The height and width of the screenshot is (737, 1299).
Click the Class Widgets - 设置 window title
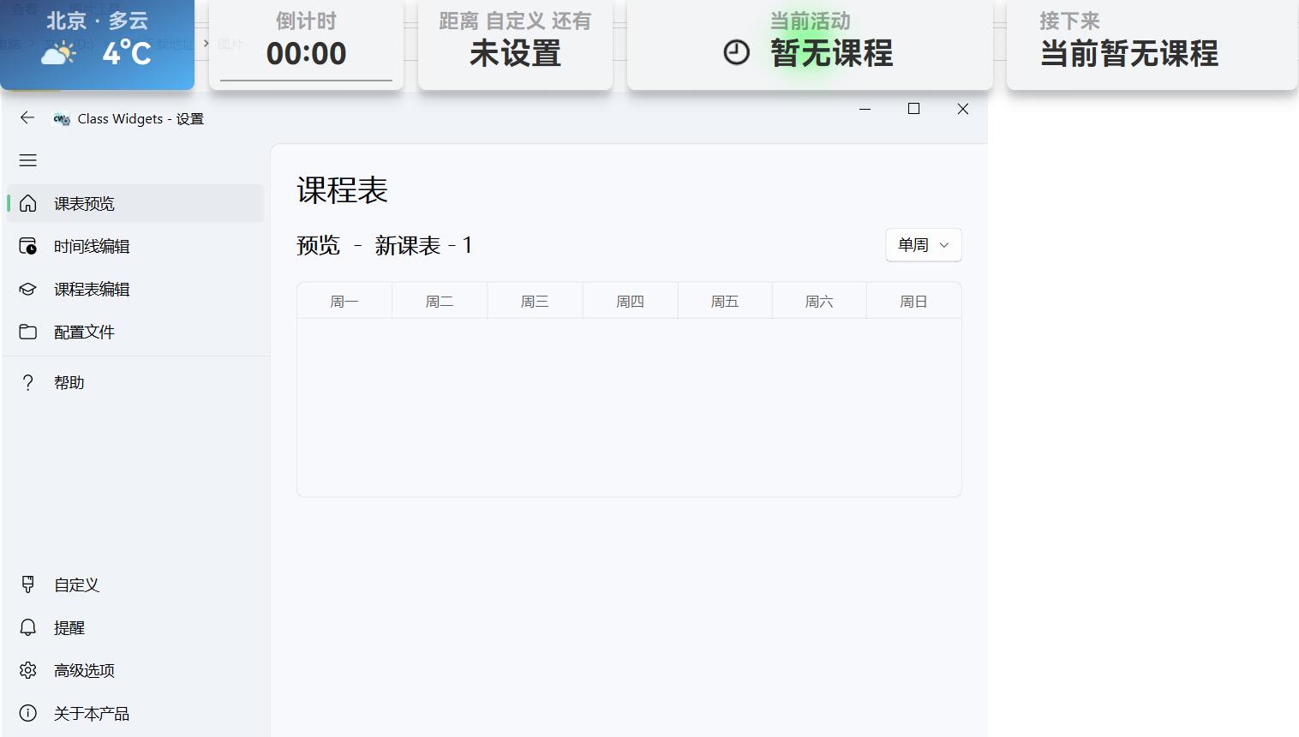(141, 119)
